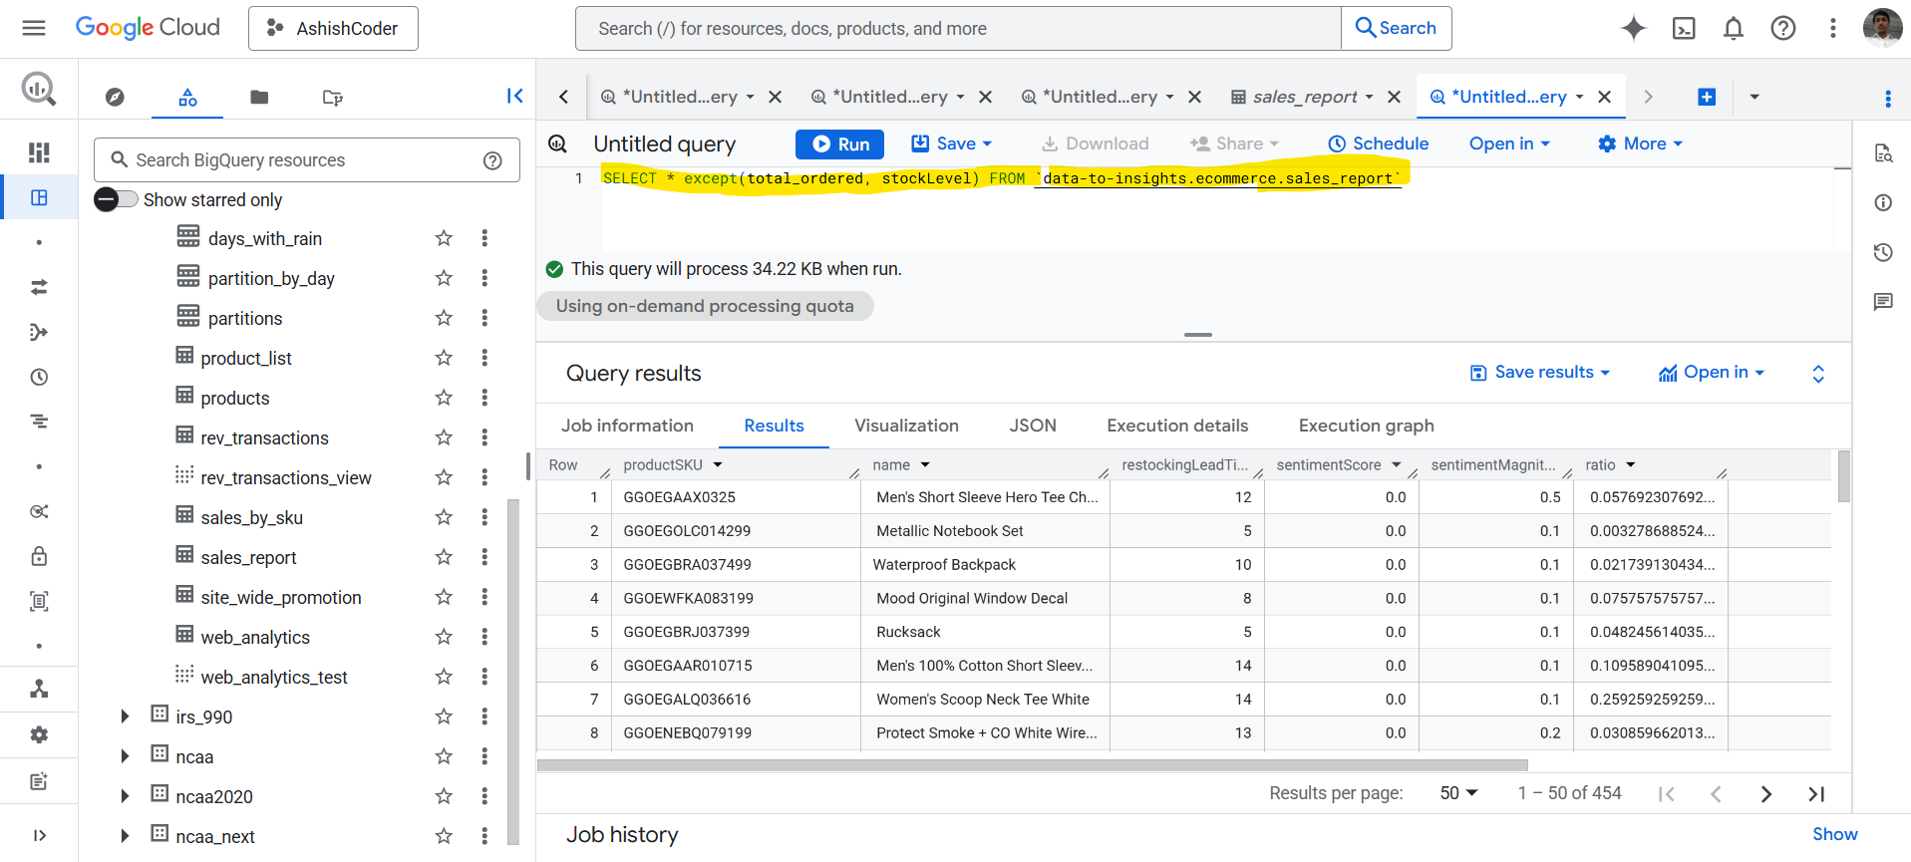1911x862 pixels.
Task: Click the Search BigQuery resources field
Action: [x=307, y=160]
